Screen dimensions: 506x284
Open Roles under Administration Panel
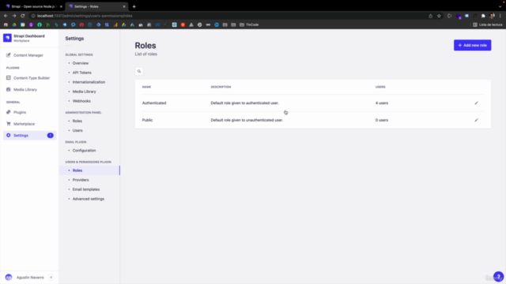pos(77,121)
